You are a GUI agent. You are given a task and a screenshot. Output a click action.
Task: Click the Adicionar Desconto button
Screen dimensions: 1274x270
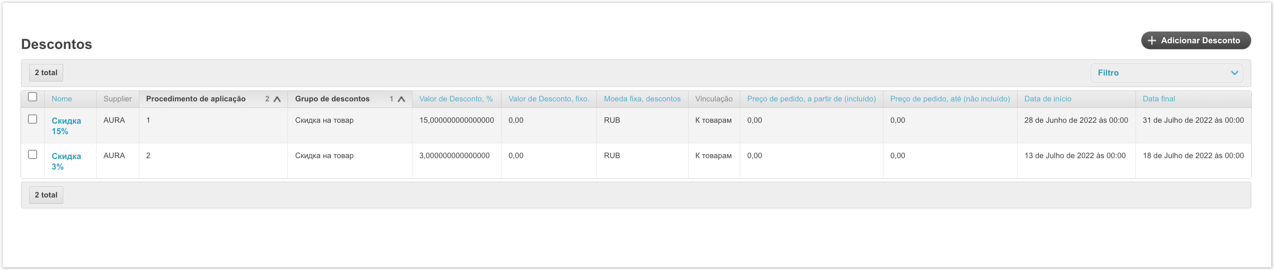[x=1195, y=41]
